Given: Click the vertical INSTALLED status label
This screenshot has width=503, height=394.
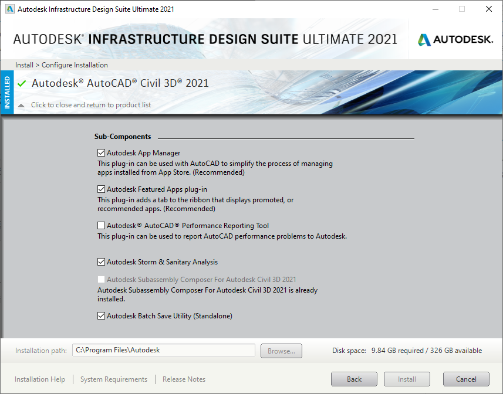Looking at the screenshot, I should (x=7, y=92).
